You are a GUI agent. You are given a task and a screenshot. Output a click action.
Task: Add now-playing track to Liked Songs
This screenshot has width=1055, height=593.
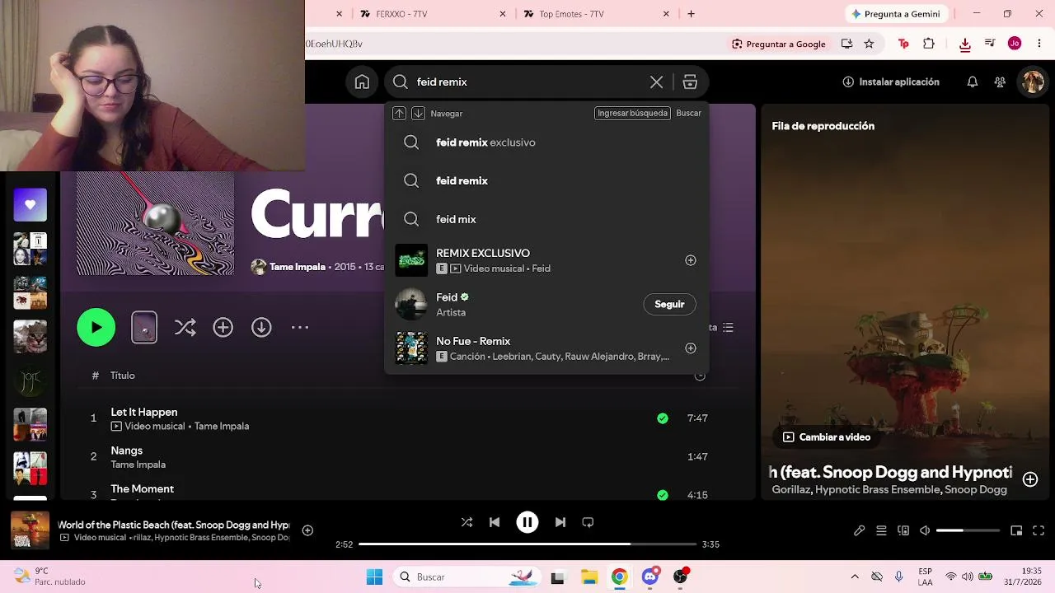[x=307, y=530]
